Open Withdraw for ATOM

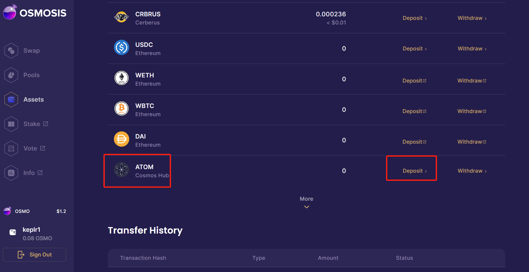point(472,171)
